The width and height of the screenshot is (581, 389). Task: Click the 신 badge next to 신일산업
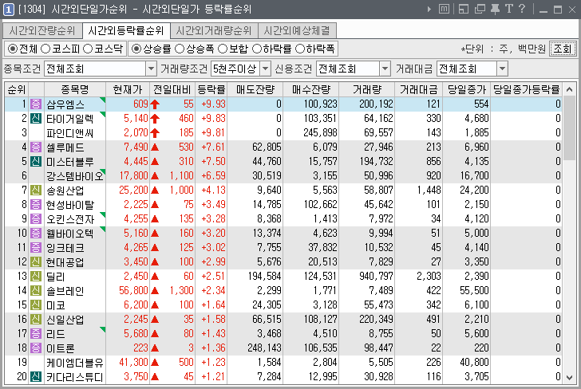pyautogui.click(x=36, y=319)
